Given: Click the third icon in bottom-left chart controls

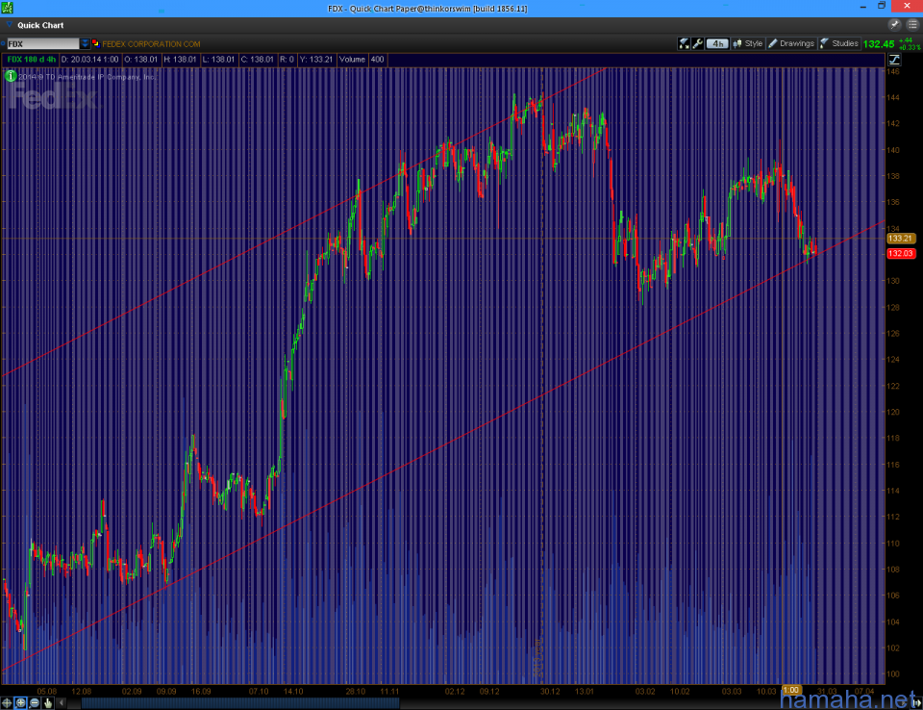Looking at the screenshot, I should pos(34,702).
